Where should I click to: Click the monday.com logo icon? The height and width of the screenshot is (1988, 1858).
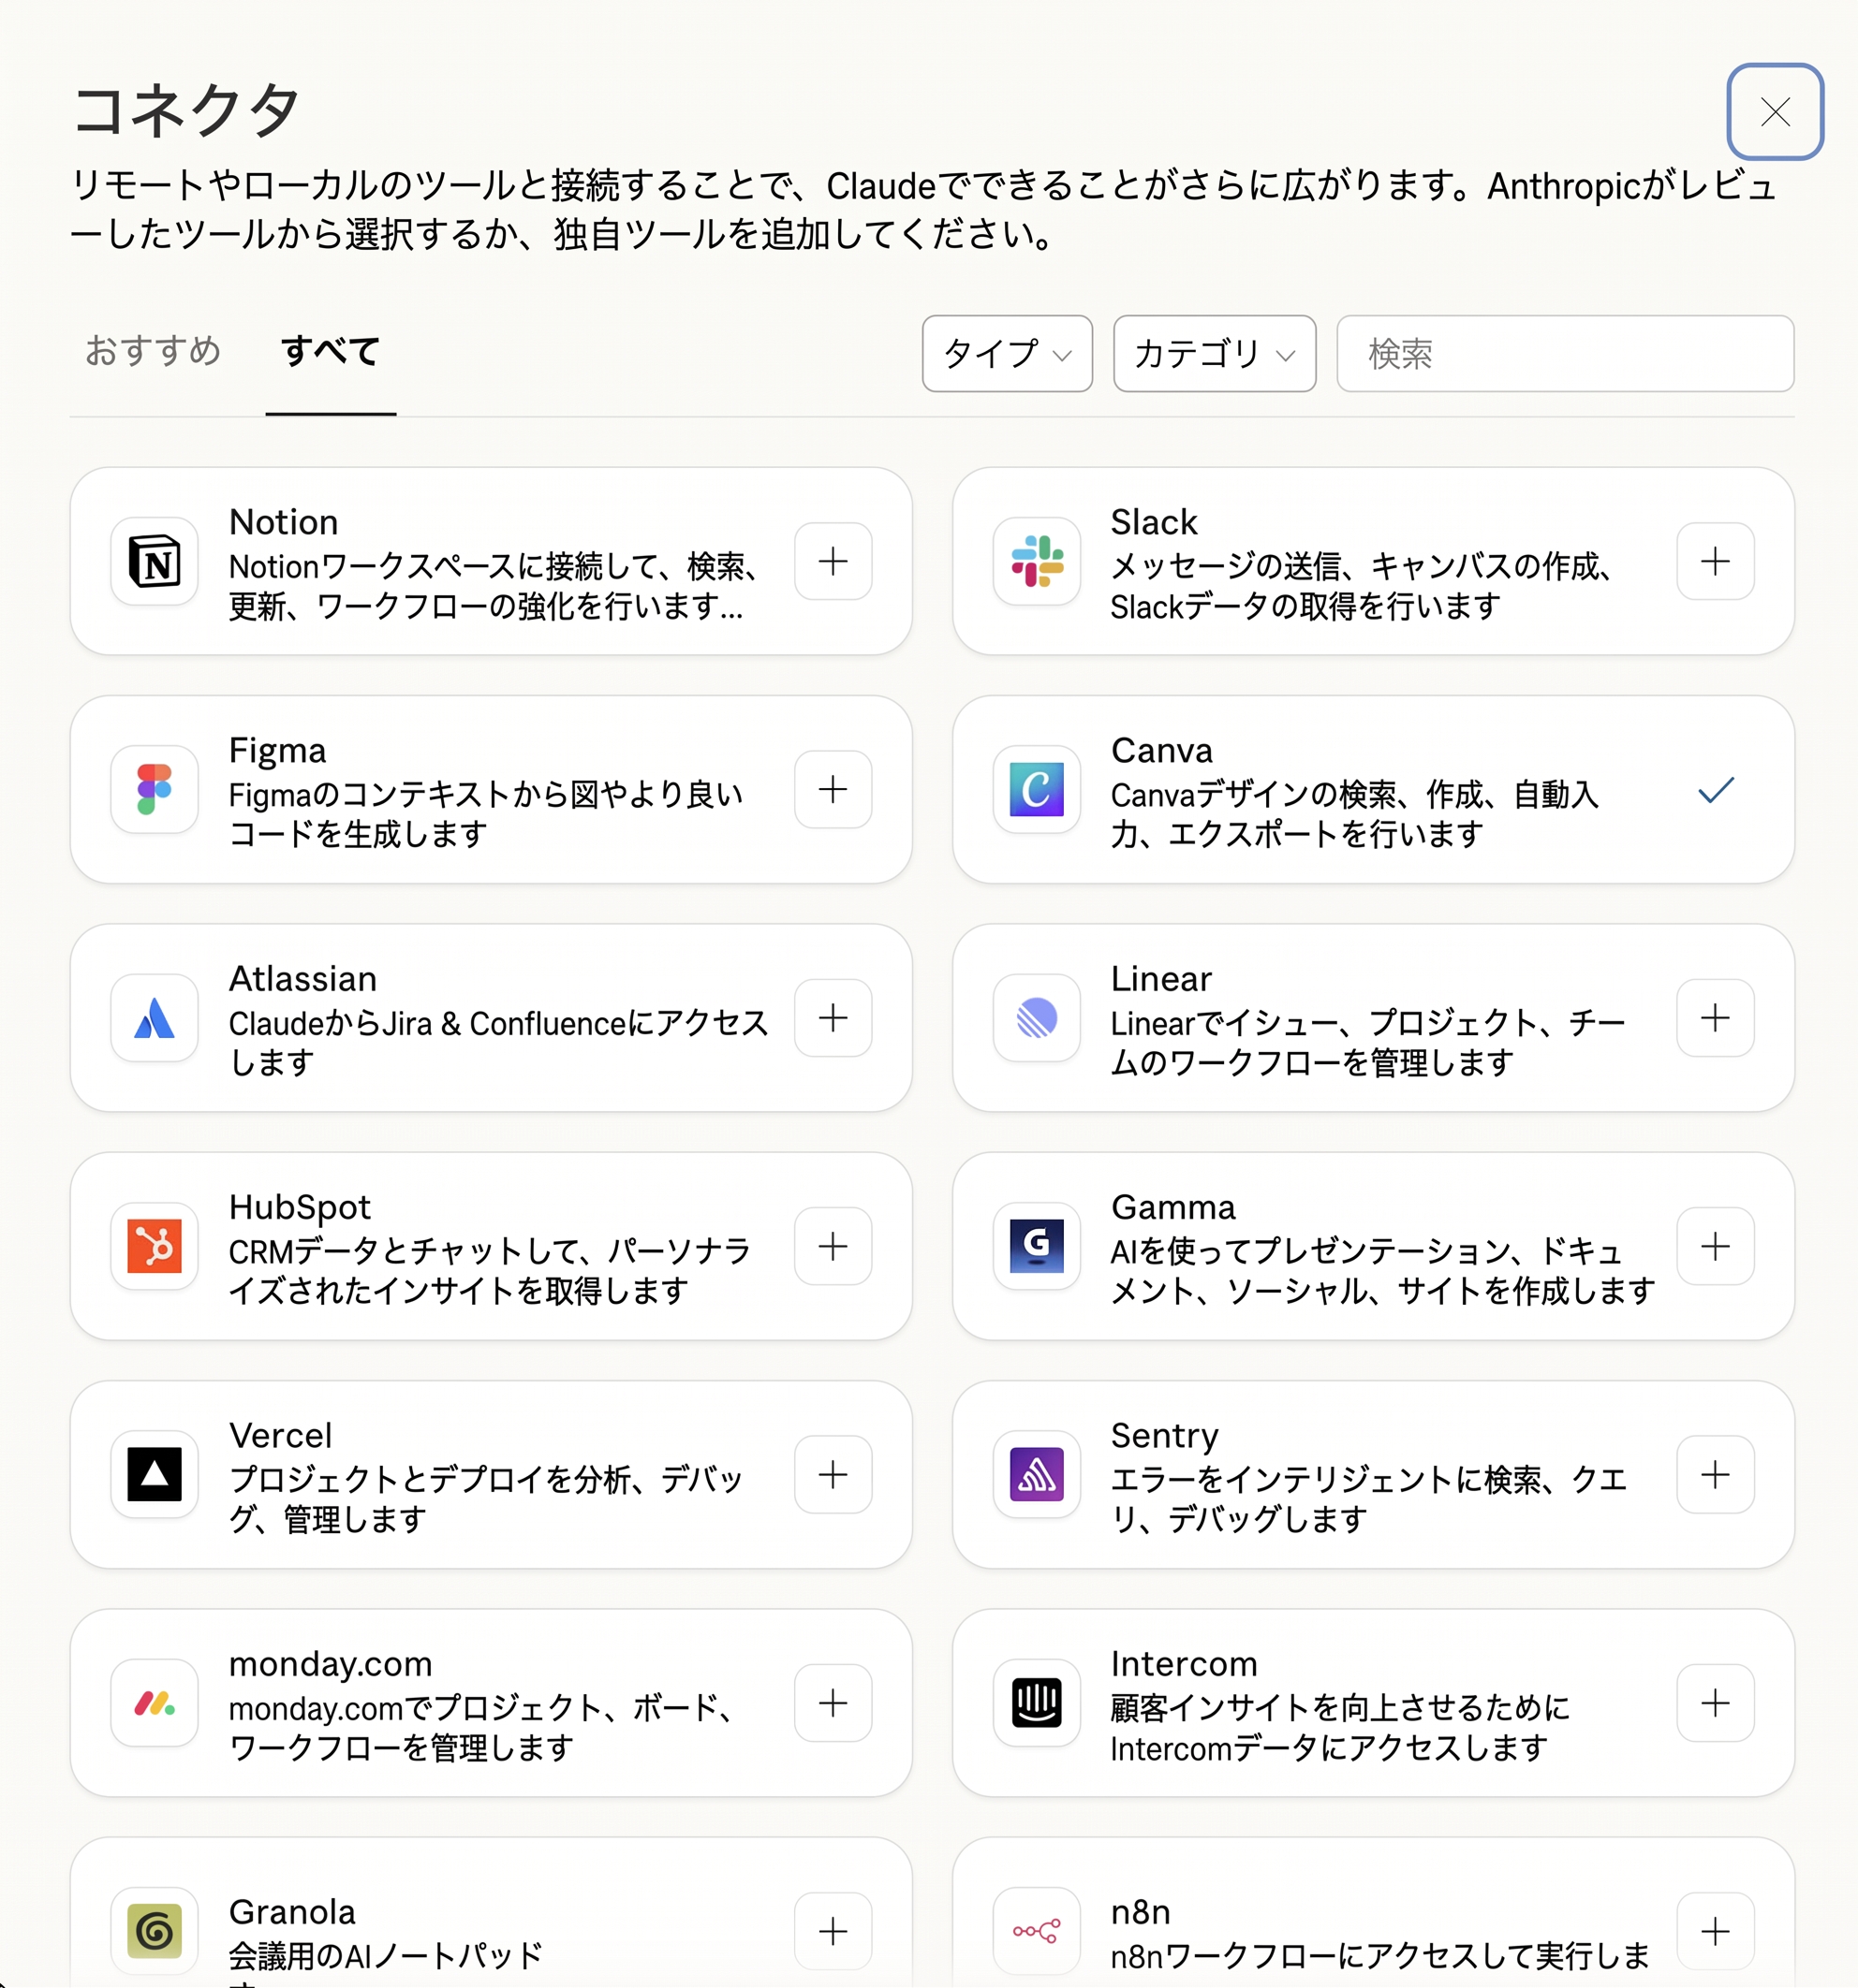tap(155, 1703)
